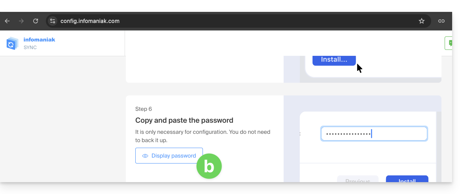Click the green "b" circle badge

209,166
